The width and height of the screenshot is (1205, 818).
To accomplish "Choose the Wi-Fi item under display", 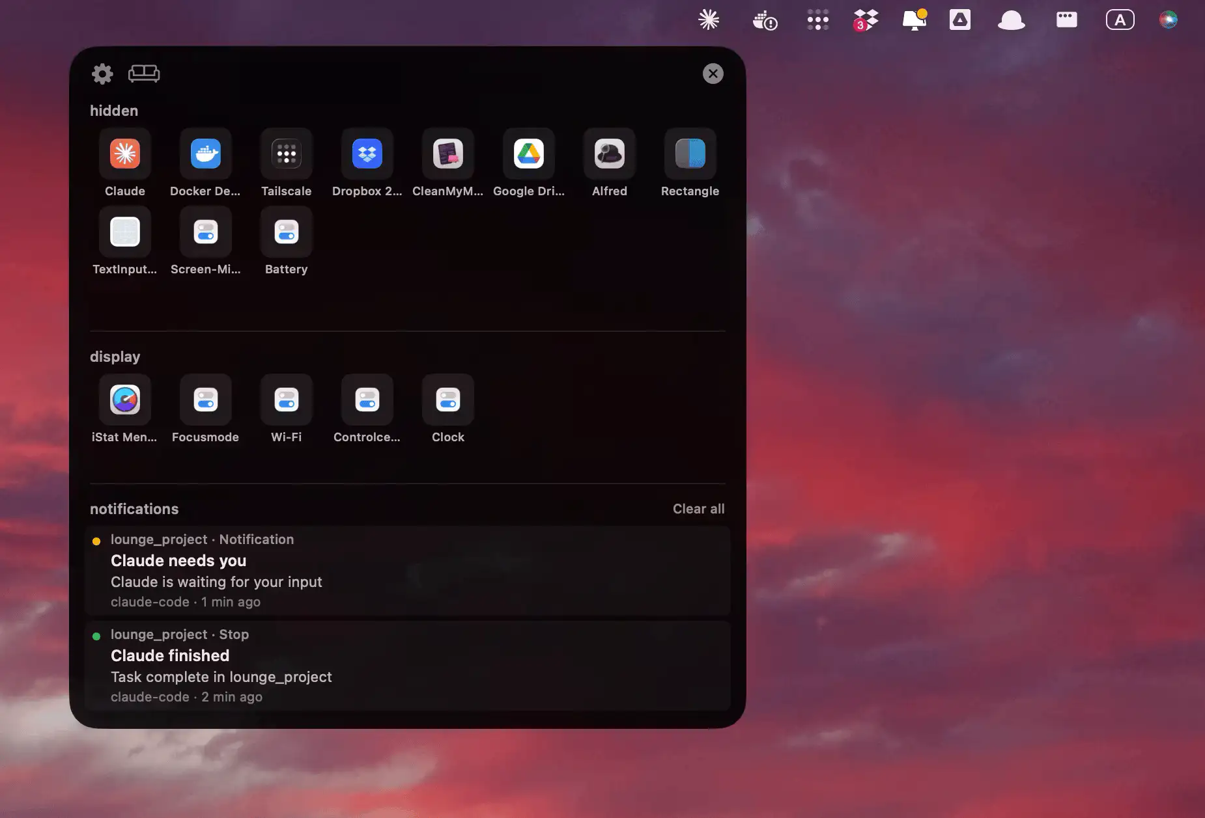I will [287, 409].
